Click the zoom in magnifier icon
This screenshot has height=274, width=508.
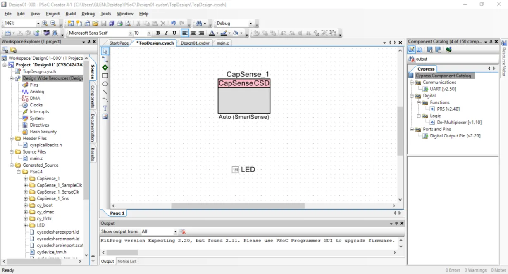point(45,24)
